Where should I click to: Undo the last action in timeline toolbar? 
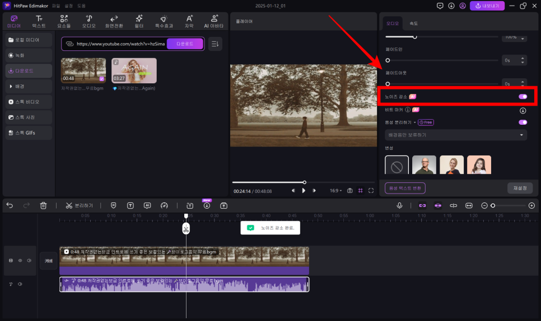(10, 206)
